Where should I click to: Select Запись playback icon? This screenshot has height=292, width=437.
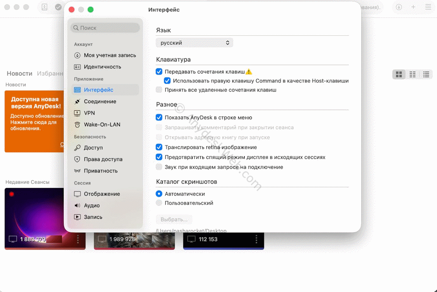(77, 217)
